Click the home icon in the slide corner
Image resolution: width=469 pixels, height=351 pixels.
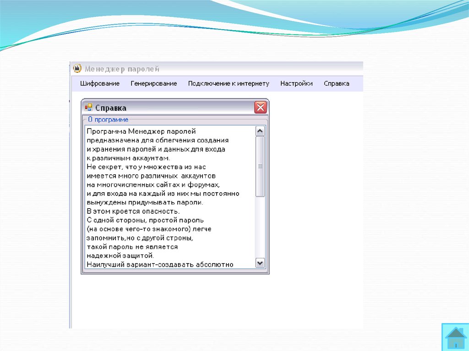456,337
